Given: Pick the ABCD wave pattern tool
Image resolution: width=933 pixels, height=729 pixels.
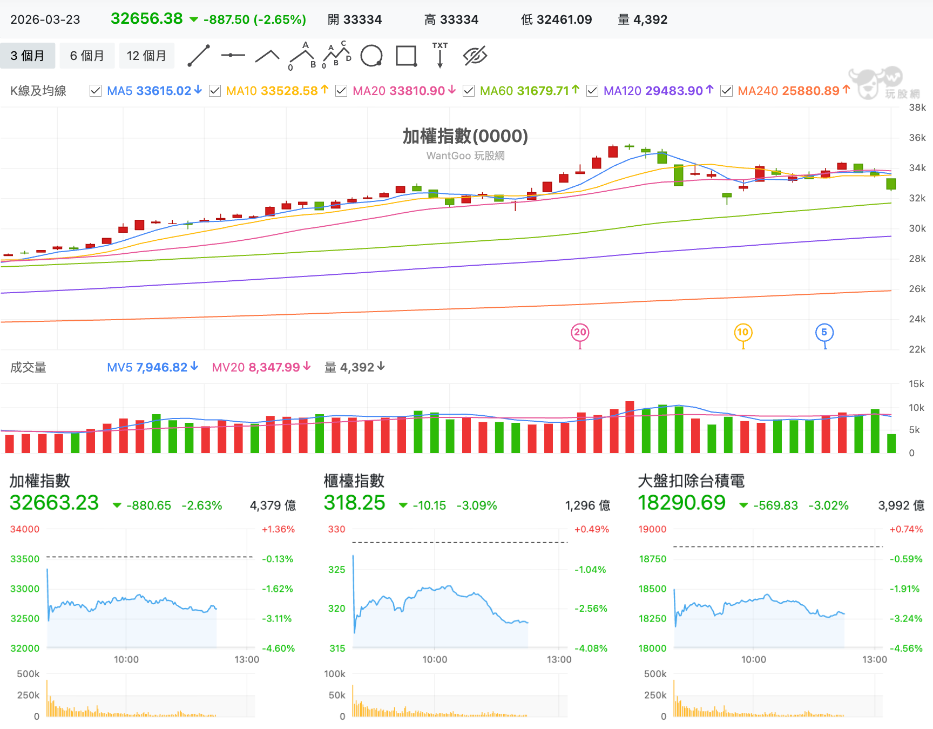Looking at the screenshot, I should [336, 55].
